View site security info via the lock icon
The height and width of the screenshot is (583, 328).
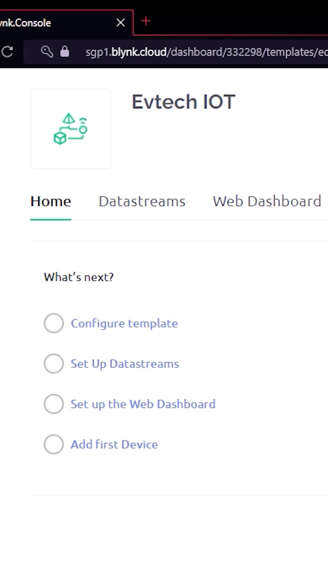click(65, 52)
